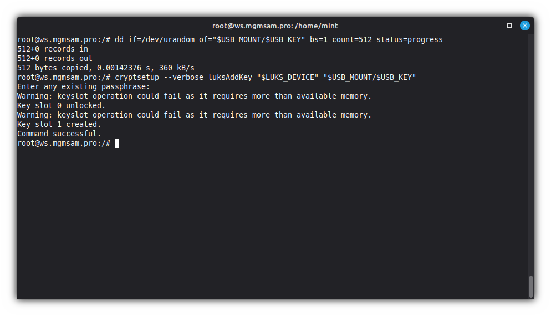
Task: Click the first keyslot memory warning line
Action: (194, 96)
